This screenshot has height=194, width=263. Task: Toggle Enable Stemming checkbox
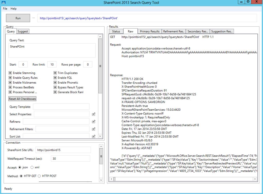tap(10, 73)
